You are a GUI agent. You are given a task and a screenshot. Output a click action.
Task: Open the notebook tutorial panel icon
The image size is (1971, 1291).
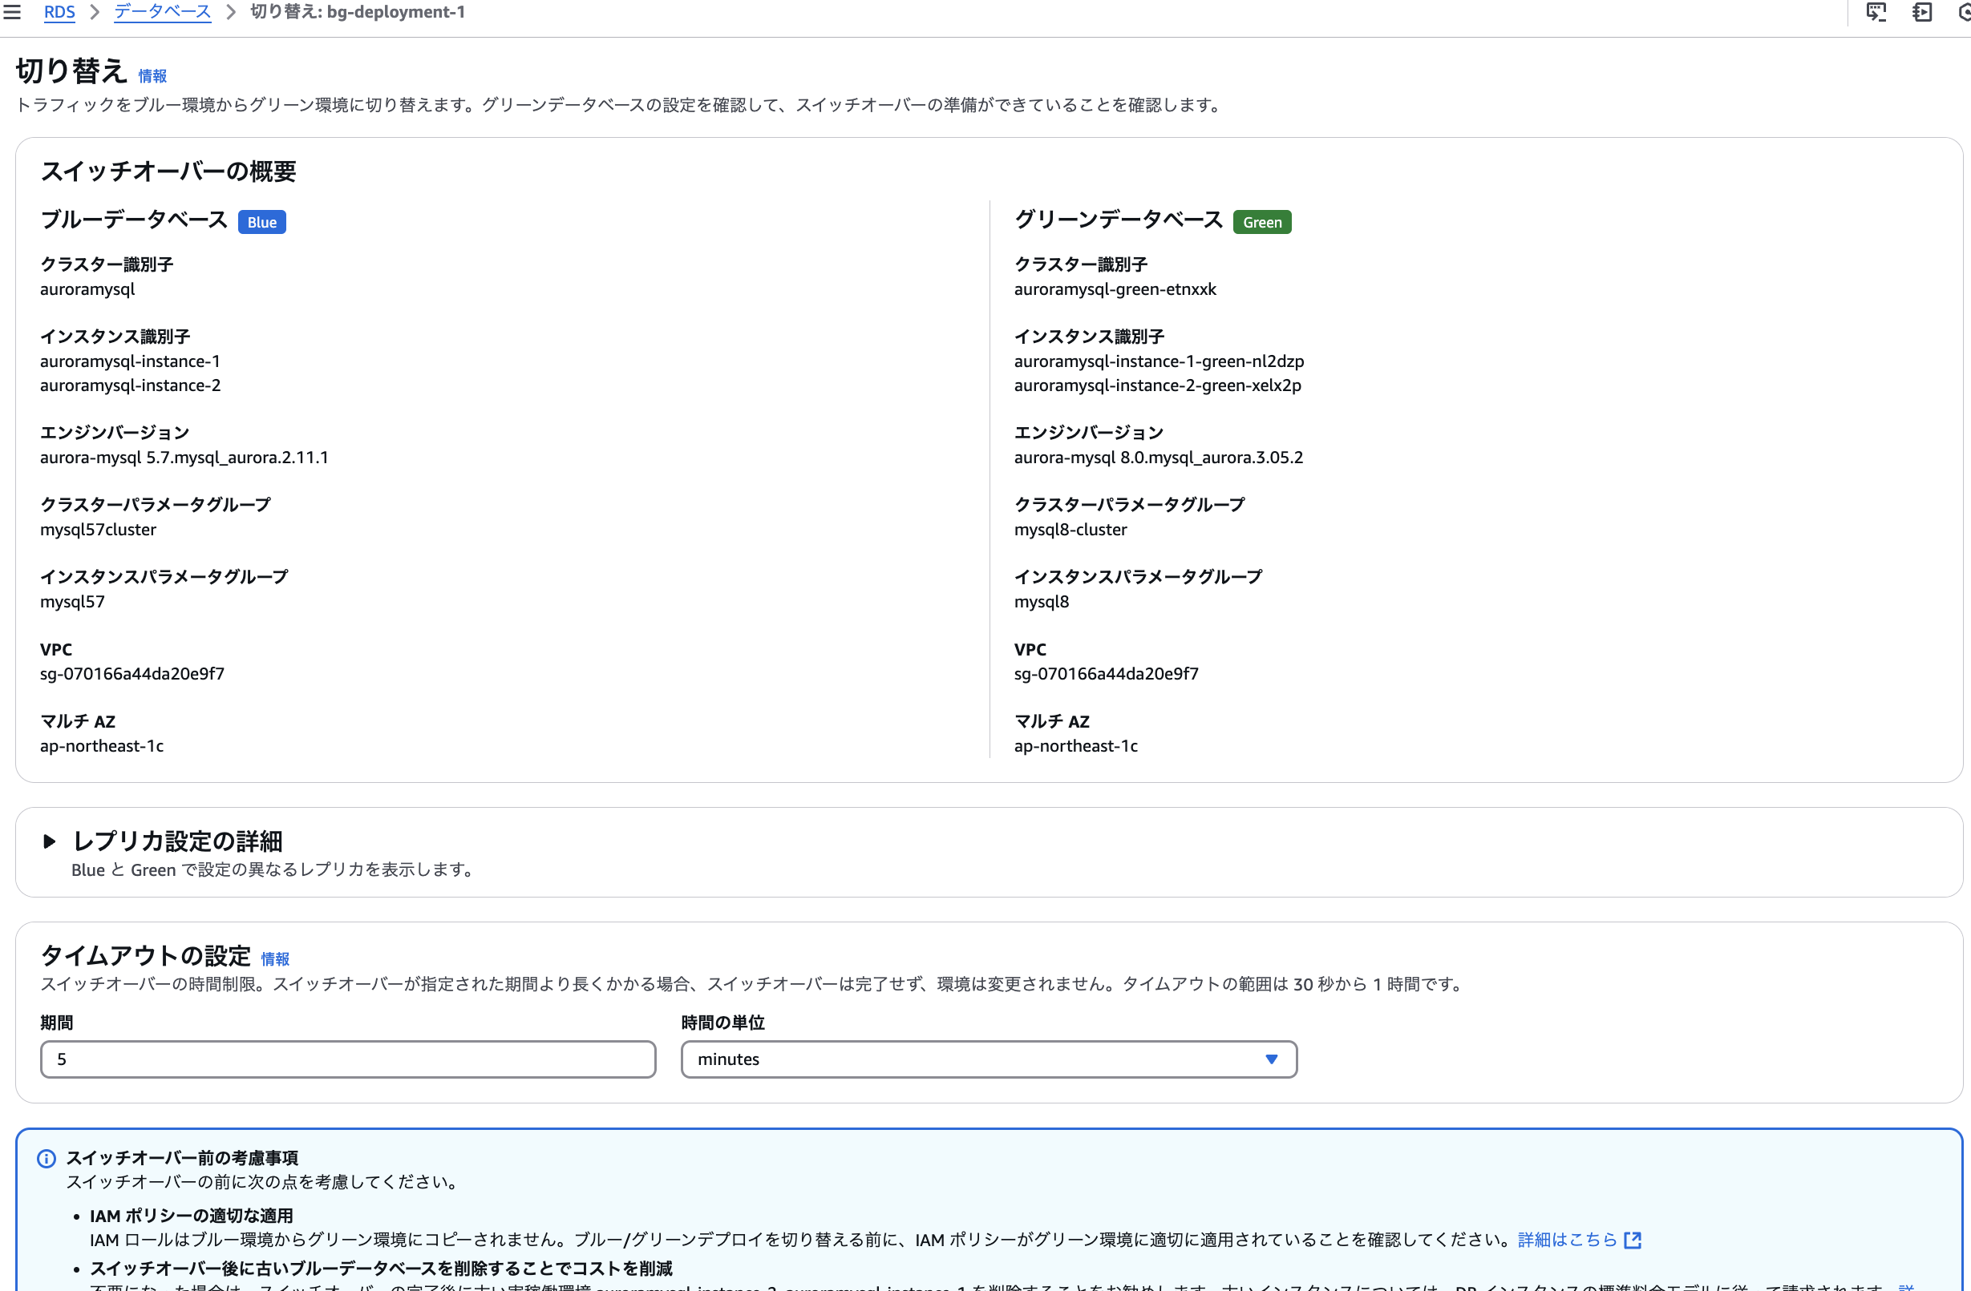pos(1921,11)
